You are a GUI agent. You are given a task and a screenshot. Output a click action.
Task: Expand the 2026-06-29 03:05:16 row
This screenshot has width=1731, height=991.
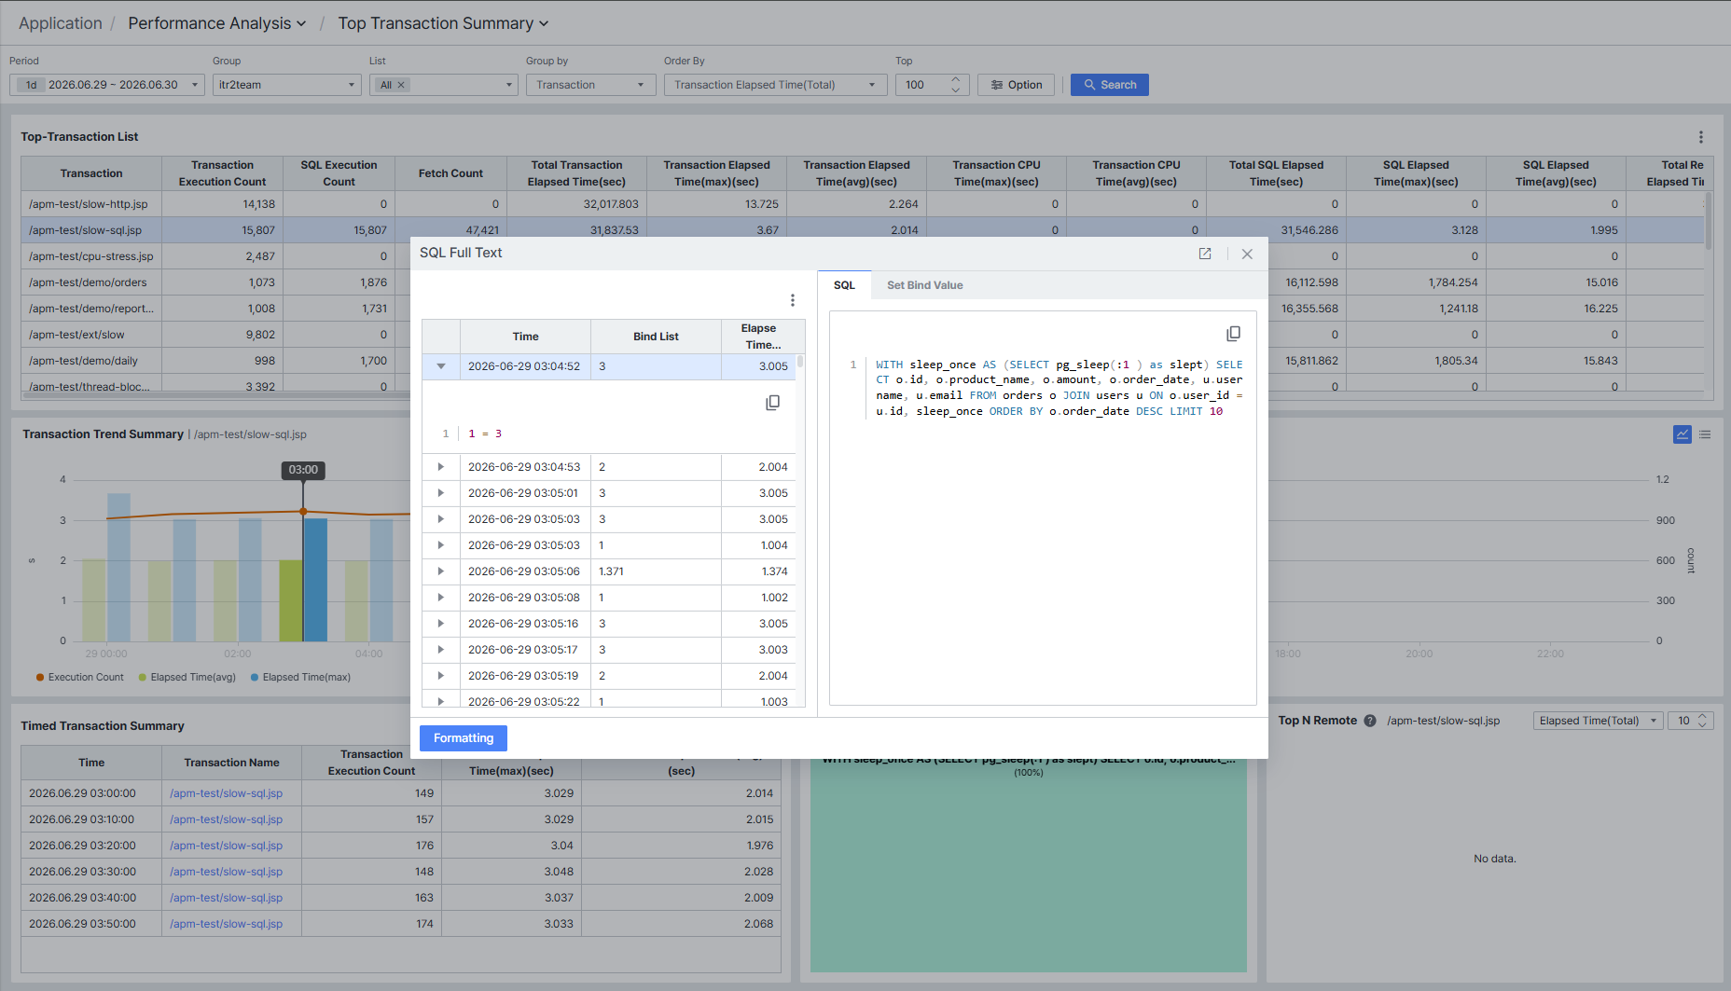(x=441, y=624)
